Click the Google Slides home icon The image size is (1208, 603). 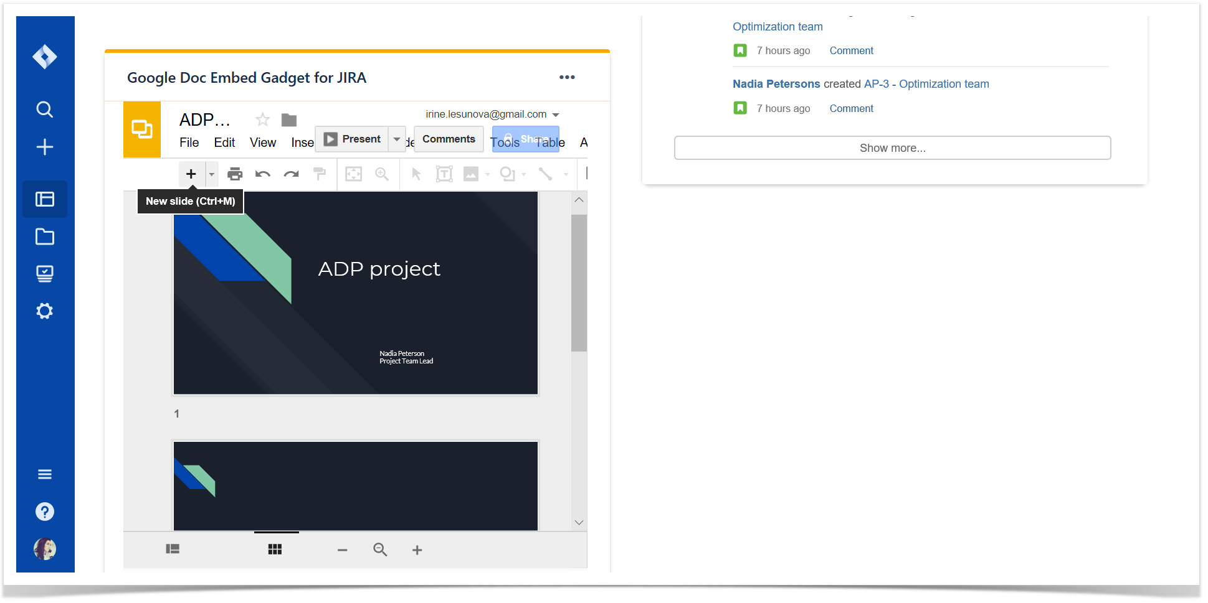(142, 129)
